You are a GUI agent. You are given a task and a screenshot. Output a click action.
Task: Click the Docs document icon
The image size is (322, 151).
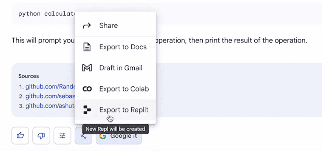coord(87,47)
